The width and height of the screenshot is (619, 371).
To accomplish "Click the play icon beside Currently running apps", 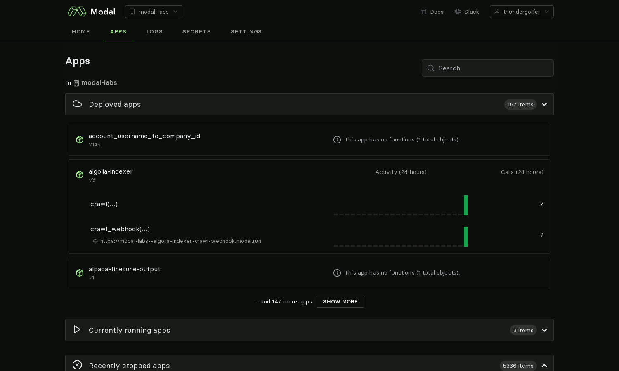I will click(77, 329).
